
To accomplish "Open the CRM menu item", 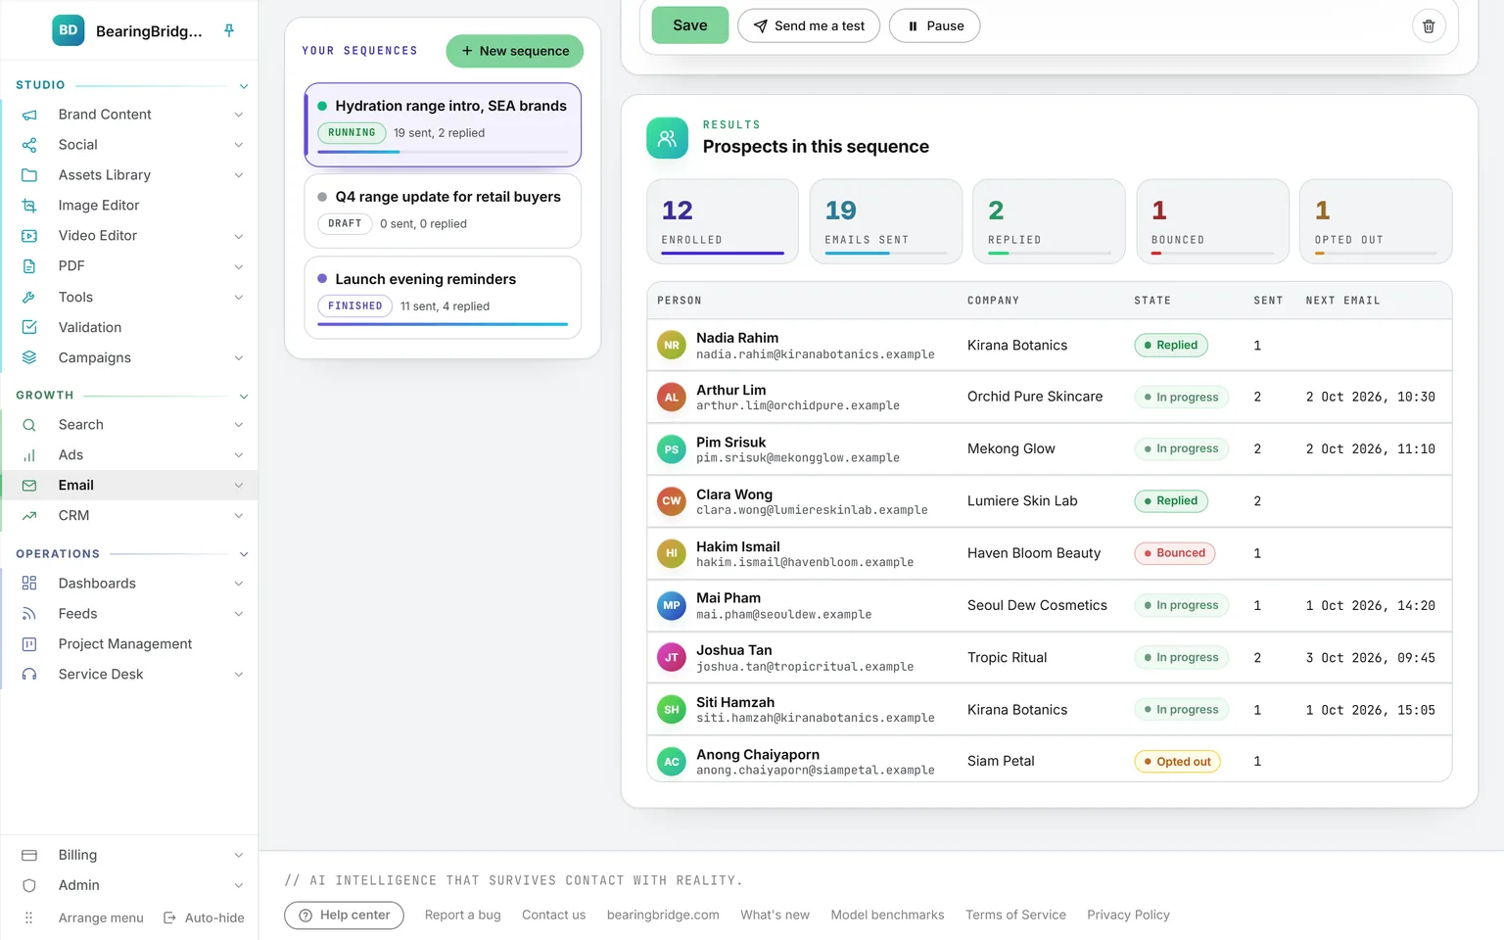I will 130,516.
